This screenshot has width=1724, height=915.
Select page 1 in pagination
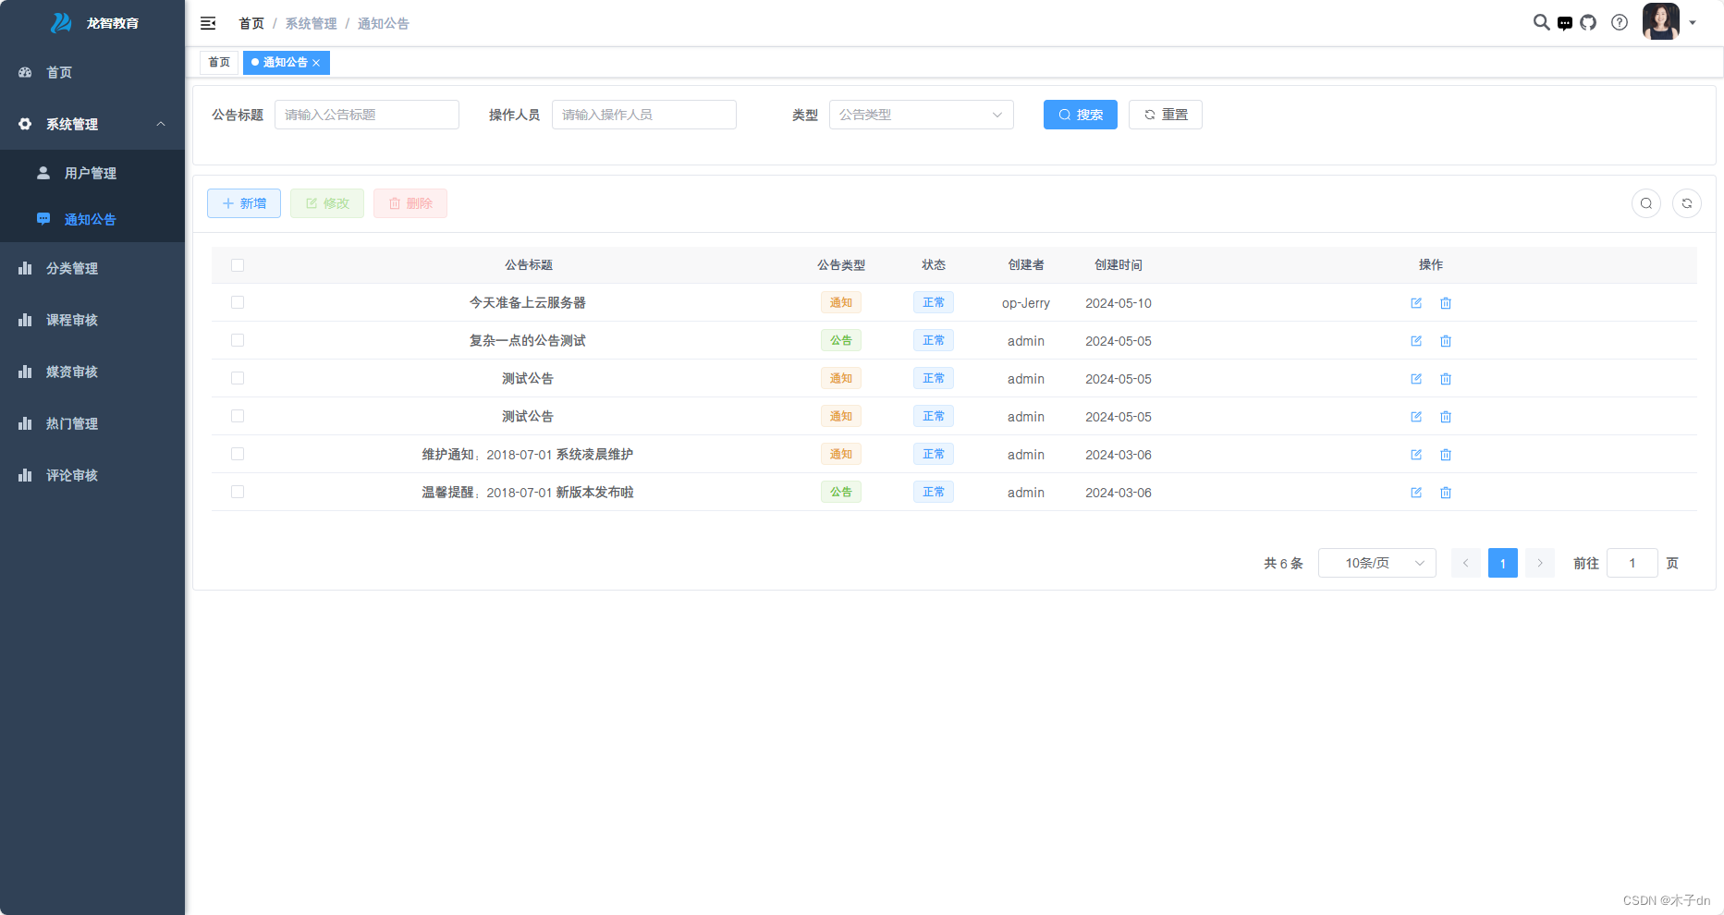pyautogui.click(x=1503, y=563)
